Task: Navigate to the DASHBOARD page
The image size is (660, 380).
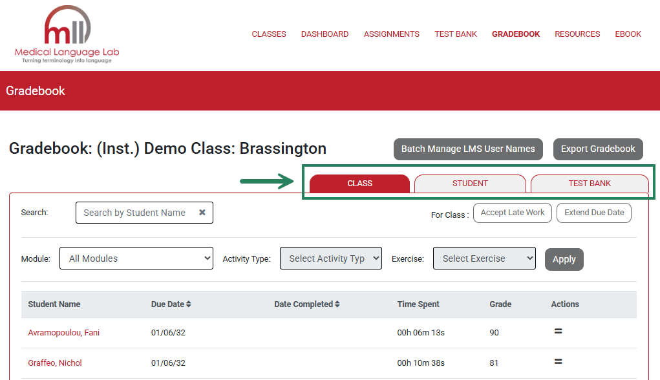Action: click(325, 34)
